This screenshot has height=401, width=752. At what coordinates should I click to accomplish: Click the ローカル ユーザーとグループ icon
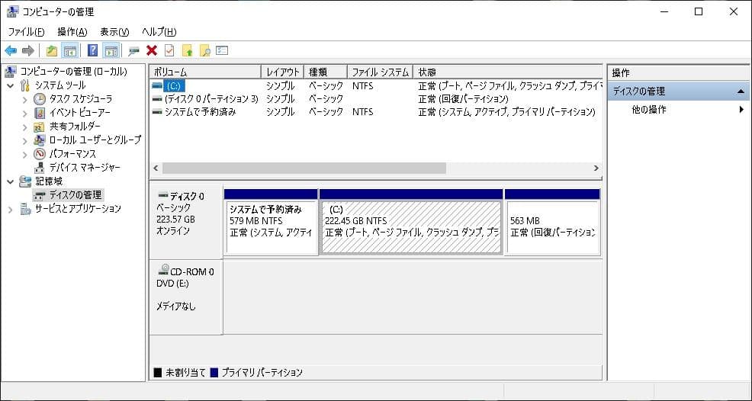point(40,140)
